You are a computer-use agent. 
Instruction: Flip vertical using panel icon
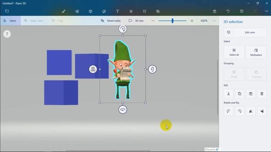click(262, 111)
